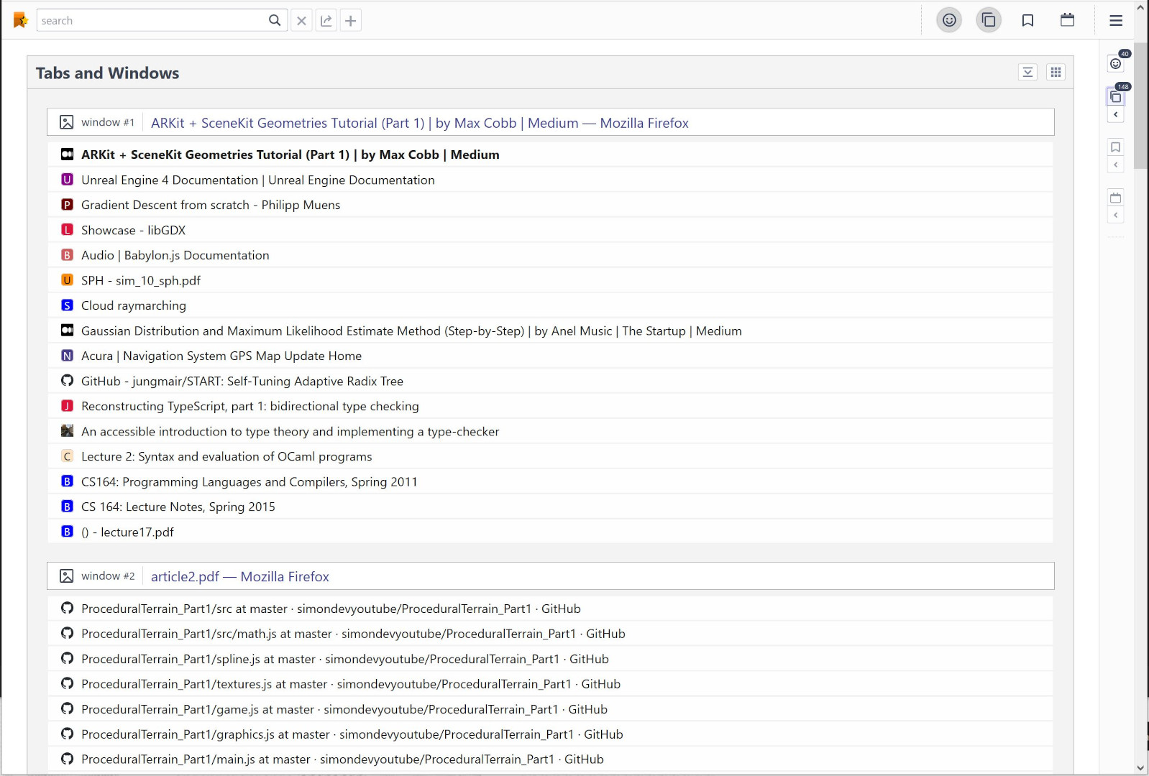Screen dimensions: 1149x776
Task: Select () - lecture17.pdf row
Action: tap(551, 532)
